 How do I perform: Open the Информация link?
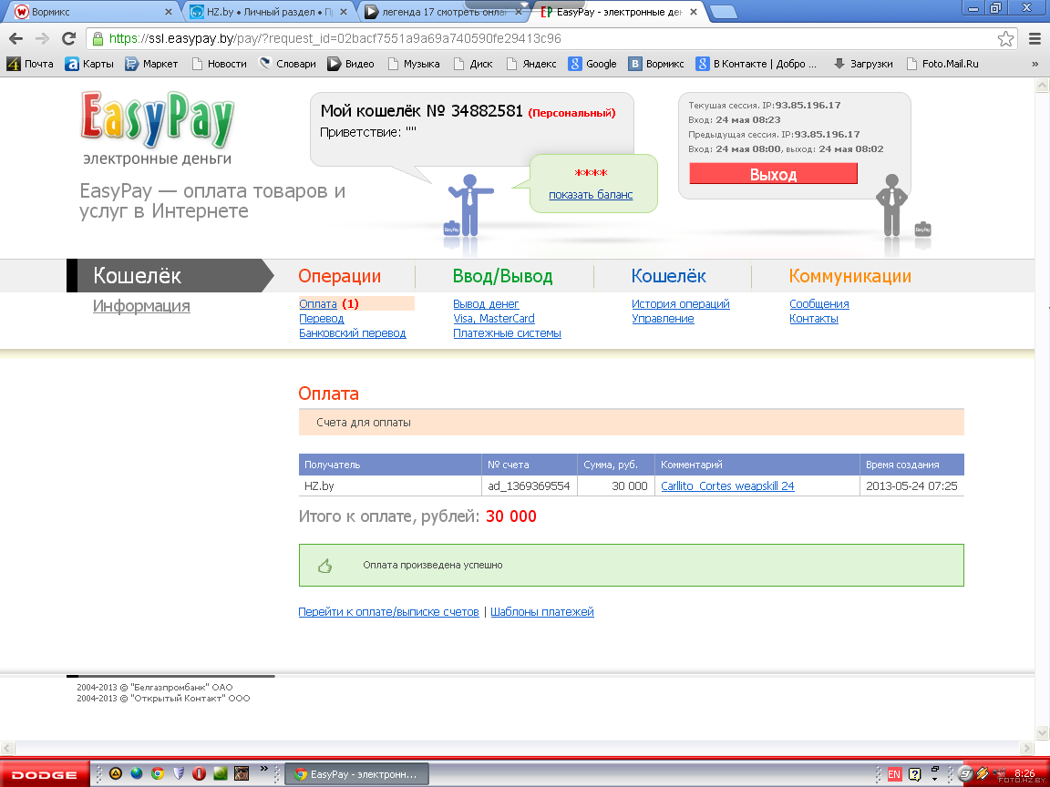pyautogui.click(x=141, y=306)
